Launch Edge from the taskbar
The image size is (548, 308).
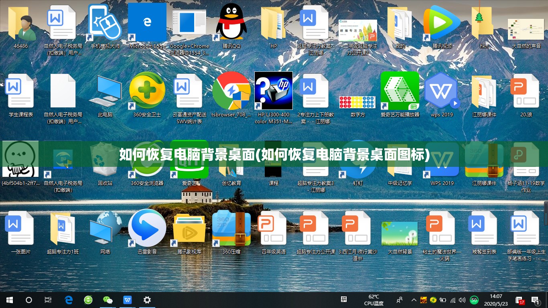[69, 300]
